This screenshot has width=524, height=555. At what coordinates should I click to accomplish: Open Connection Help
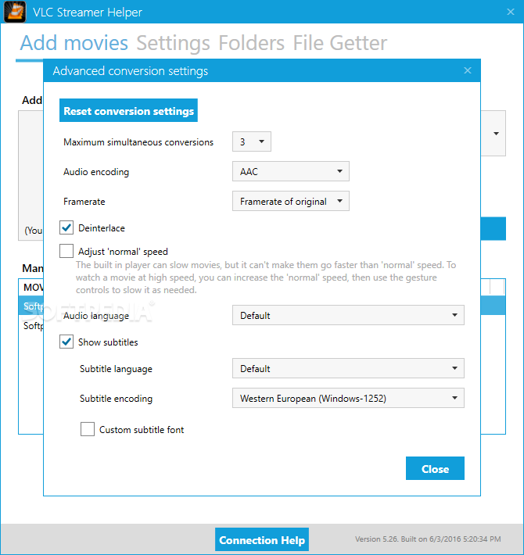(262, 540)
